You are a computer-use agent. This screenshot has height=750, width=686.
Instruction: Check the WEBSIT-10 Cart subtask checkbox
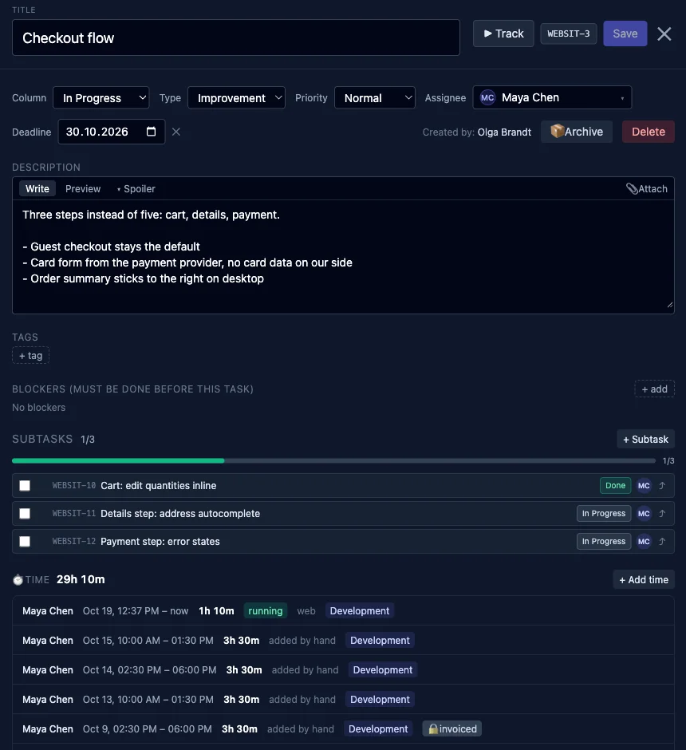(x=25, y=485)
